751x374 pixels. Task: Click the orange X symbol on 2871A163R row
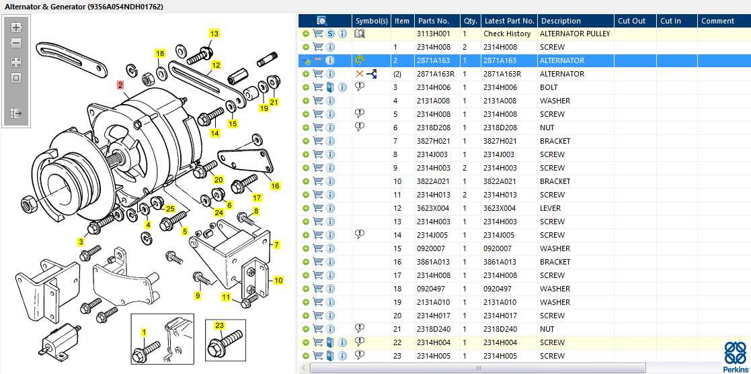coord(360,74)
